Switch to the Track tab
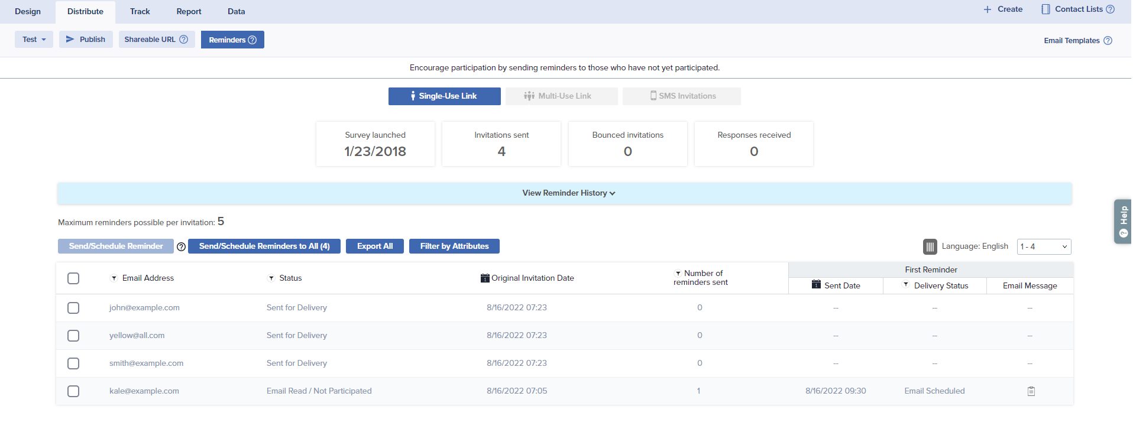The height and width of the screenshot is (422, 1133). click(140, 12)
